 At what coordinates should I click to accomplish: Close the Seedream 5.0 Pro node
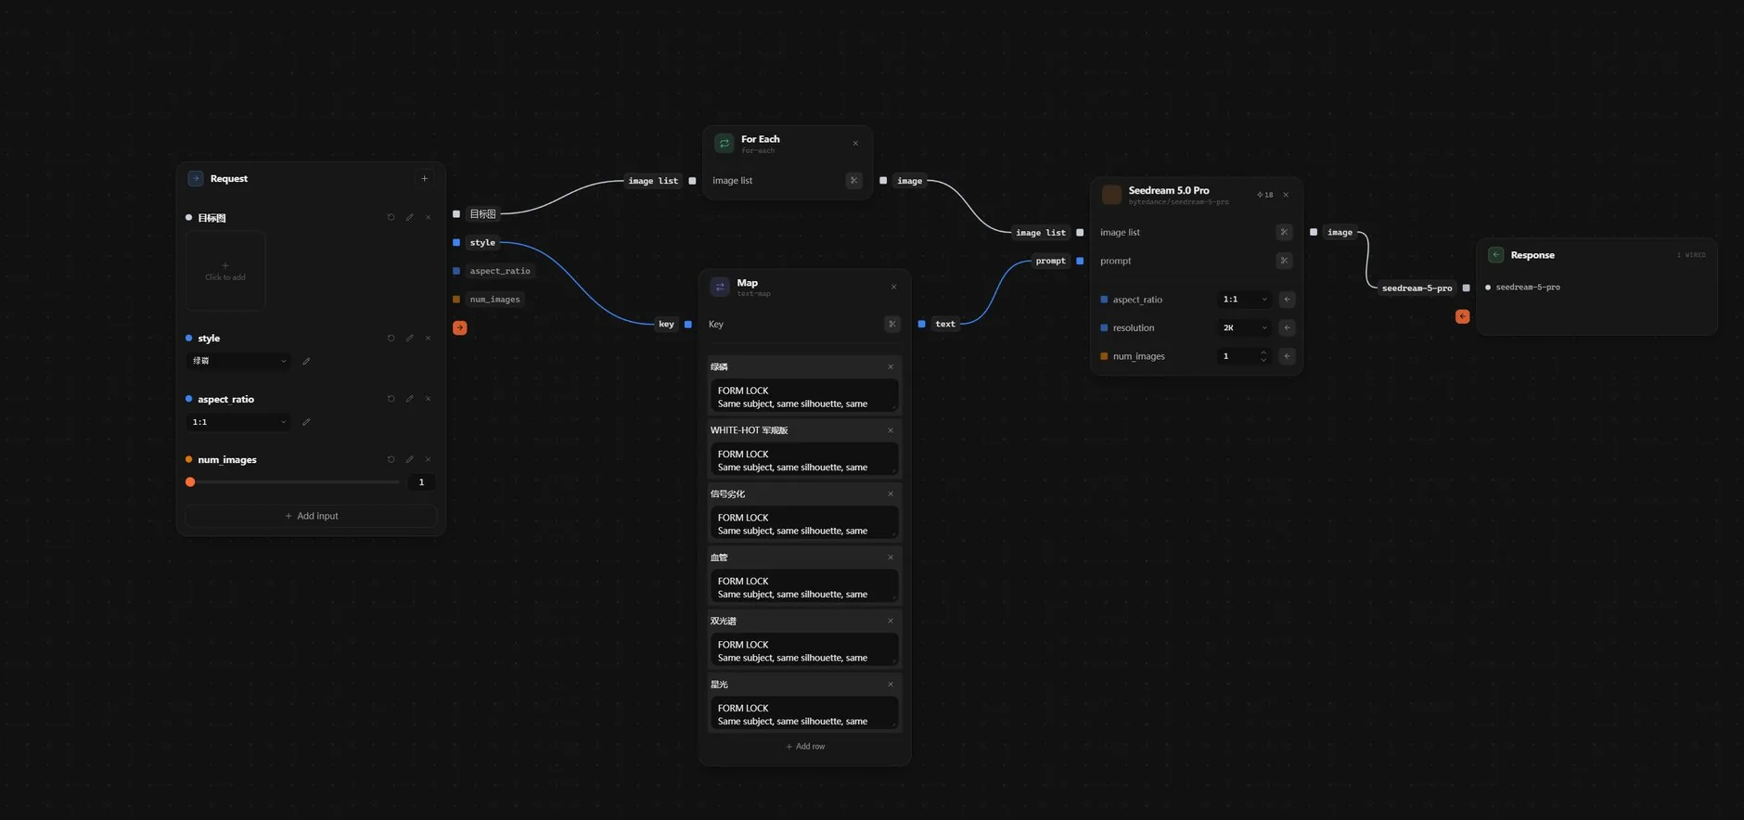1286,195
